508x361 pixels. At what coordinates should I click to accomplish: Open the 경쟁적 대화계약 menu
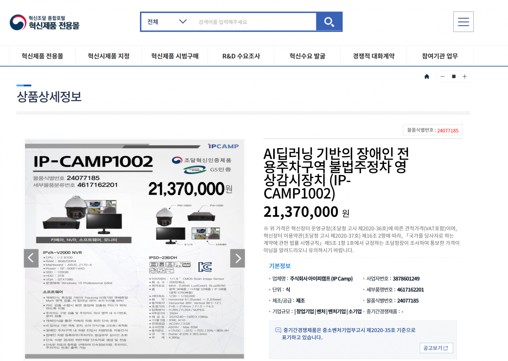pyautogui.click(x=374, y=56)
